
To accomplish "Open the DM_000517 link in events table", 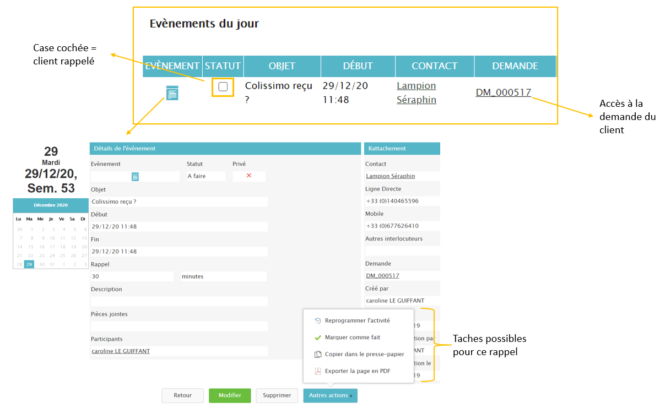I will 503,93.
